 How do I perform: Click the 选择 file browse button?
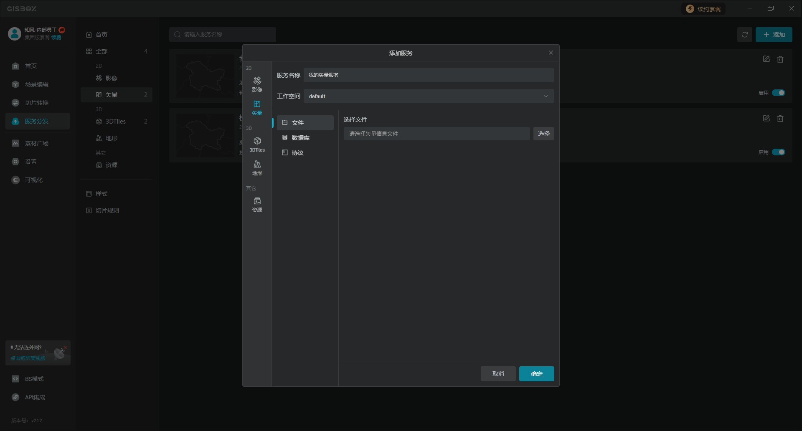pyautogui.click(x=543, y=134)
